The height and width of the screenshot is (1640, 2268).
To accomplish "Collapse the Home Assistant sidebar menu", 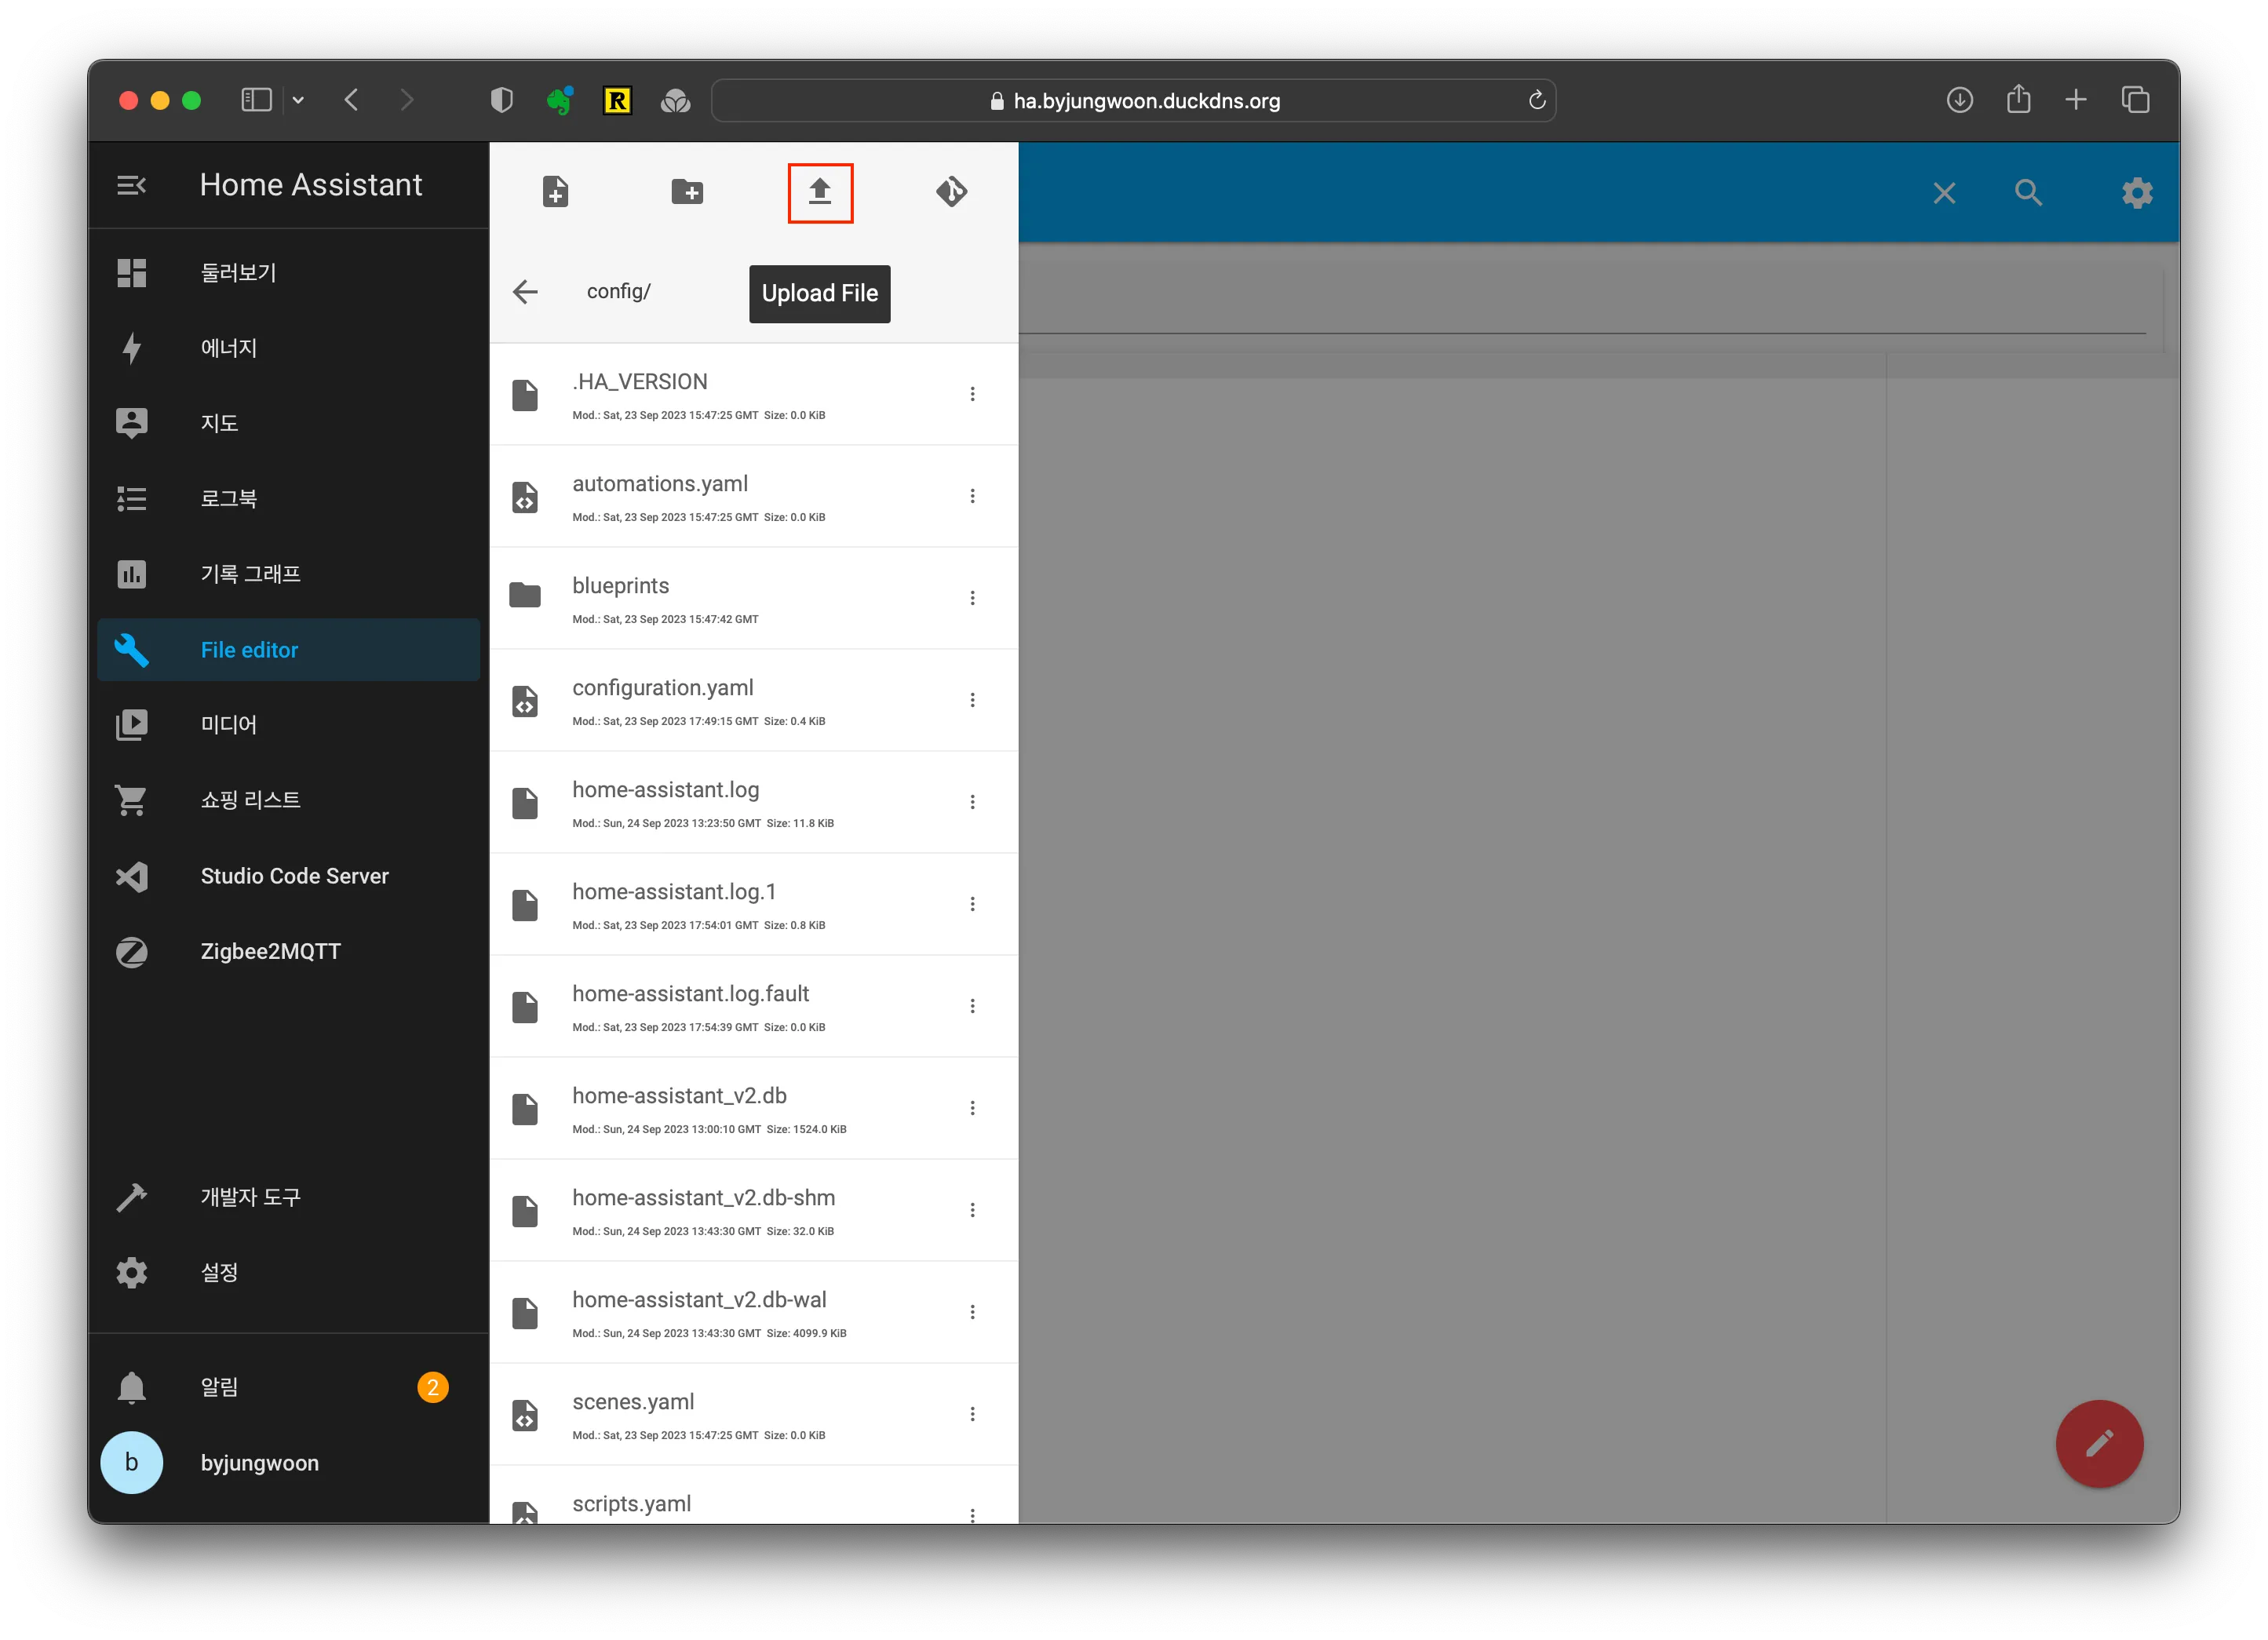I will tap(132, 186).
